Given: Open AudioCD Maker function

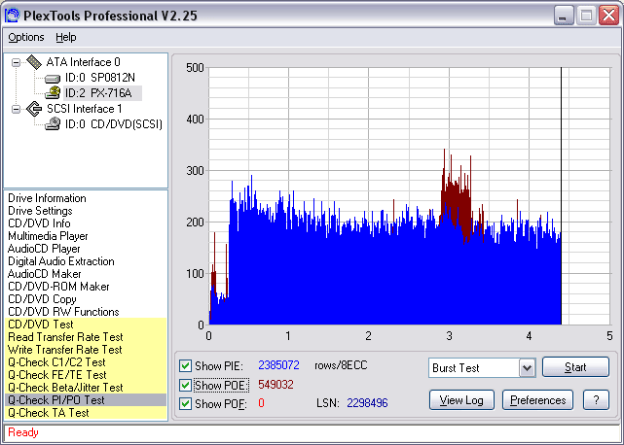Looking at the screenshot, I should click(x=44, y=274).
